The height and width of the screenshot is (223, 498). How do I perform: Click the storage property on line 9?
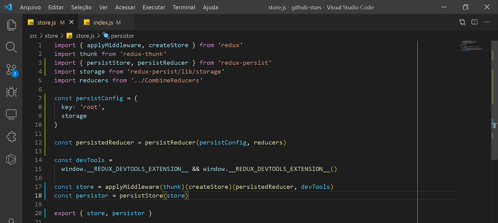(74, 116)
